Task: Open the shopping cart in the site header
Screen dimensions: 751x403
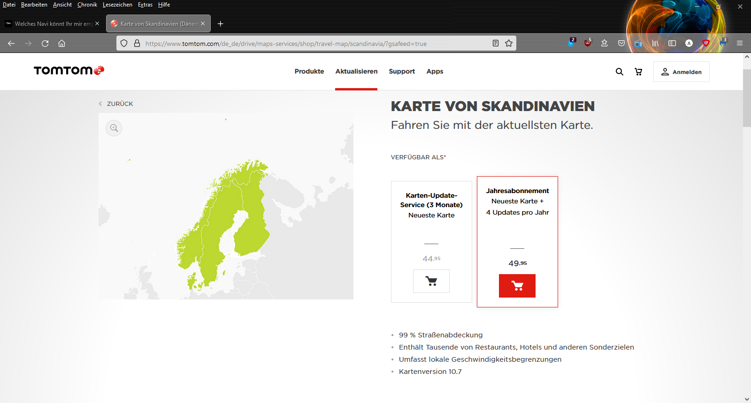Action: (x=638, y=72)
